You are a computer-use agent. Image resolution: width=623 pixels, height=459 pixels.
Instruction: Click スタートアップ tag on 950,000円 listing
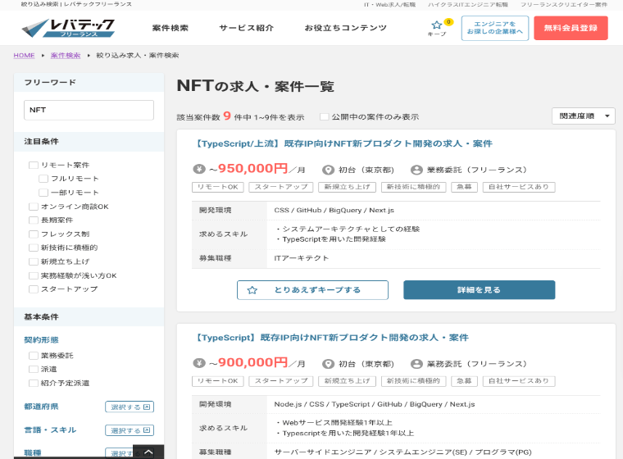click(x=281, y=187)
